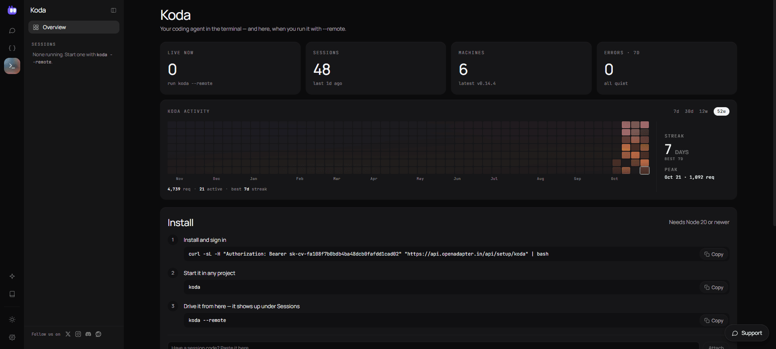Open the Instagram social link icon
Image resolution: width=776 pixels, height=349 pixels.
pyautogui.click(x=78, y=334)
